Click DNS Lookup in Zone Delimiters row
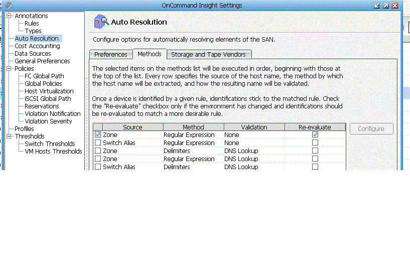The width and height of the screenshot is (410, 267). tap(241, 151)
